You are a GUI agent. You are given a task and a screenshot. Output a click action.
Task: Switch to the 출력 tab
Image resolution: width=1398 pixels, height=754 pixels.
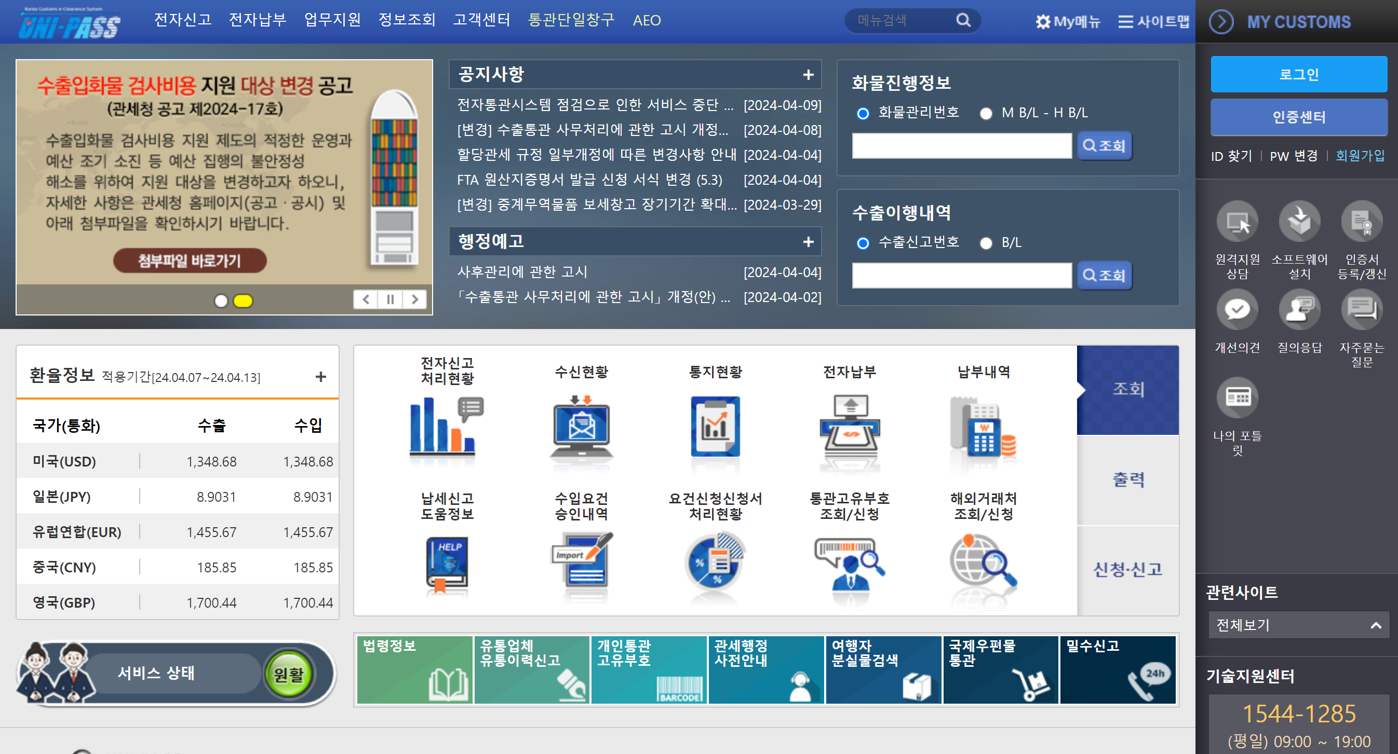click(x=1128, y=480)
